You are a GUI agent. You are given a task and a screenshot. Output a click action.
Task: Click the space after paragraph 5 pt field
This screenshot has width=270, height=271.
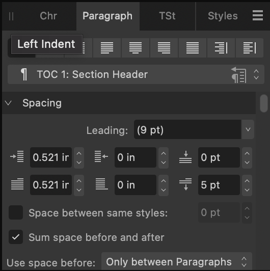[219, 185]
